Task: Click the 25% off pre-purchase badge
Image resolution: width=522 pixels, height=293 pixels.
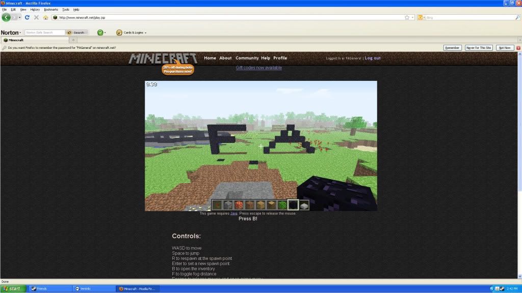Action: [178, 69]
